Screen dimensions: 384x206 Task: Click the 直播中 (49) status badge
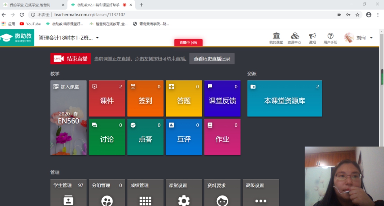point(188,43)
